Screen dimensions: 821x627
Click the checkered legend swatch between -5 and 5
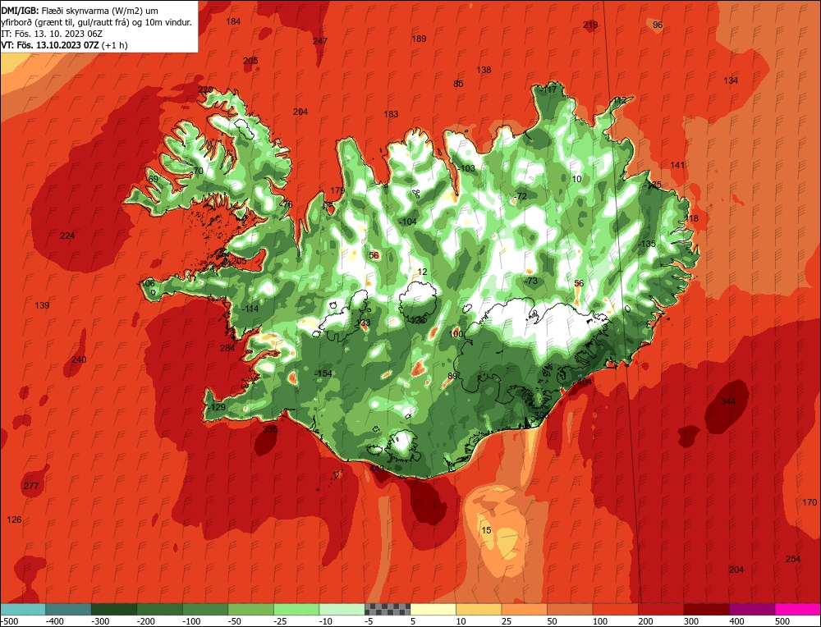click(x=388, y=609)
